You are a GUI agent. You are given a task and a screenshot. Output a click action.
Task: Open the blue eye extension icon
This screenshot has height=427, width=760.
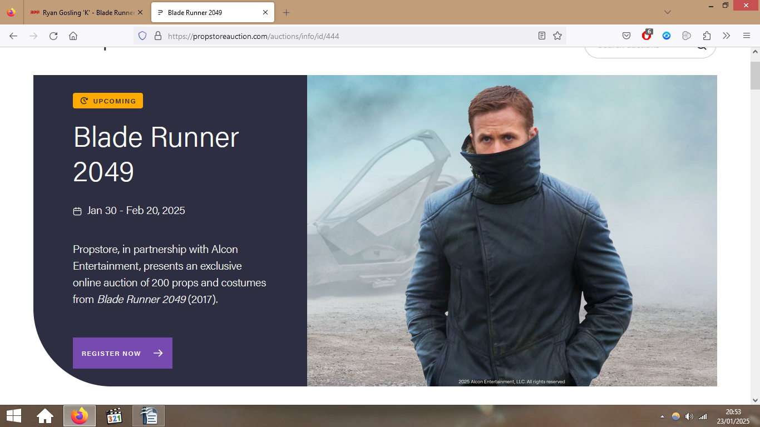click(x=667, y=36)
